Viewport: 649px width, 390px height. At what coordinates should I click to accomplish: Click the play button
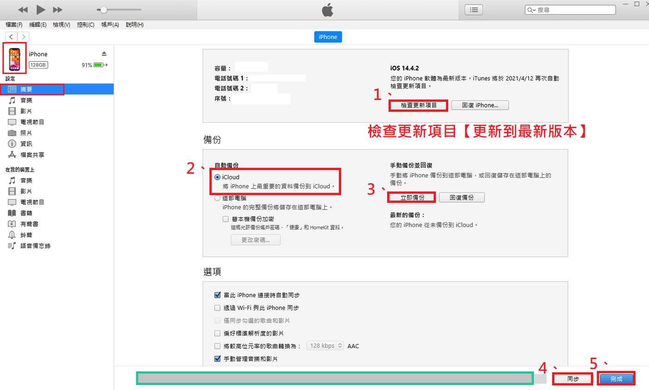tap(41, 9)
